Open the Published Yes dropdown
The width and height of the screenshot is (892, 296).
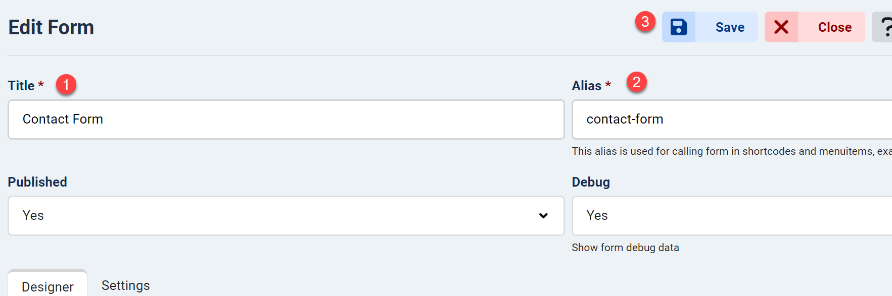click(286, 216)
